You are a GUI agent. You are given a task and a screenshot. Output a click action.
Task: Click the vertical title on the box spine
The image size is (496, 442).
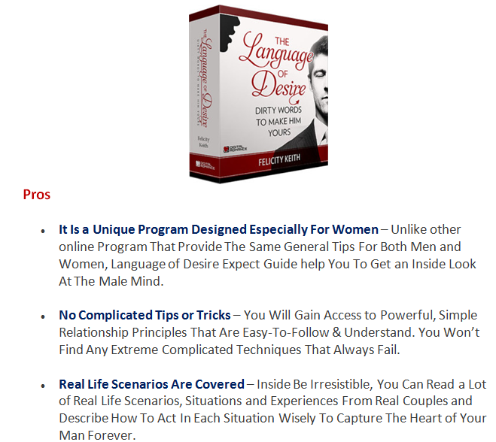[205, 79]
